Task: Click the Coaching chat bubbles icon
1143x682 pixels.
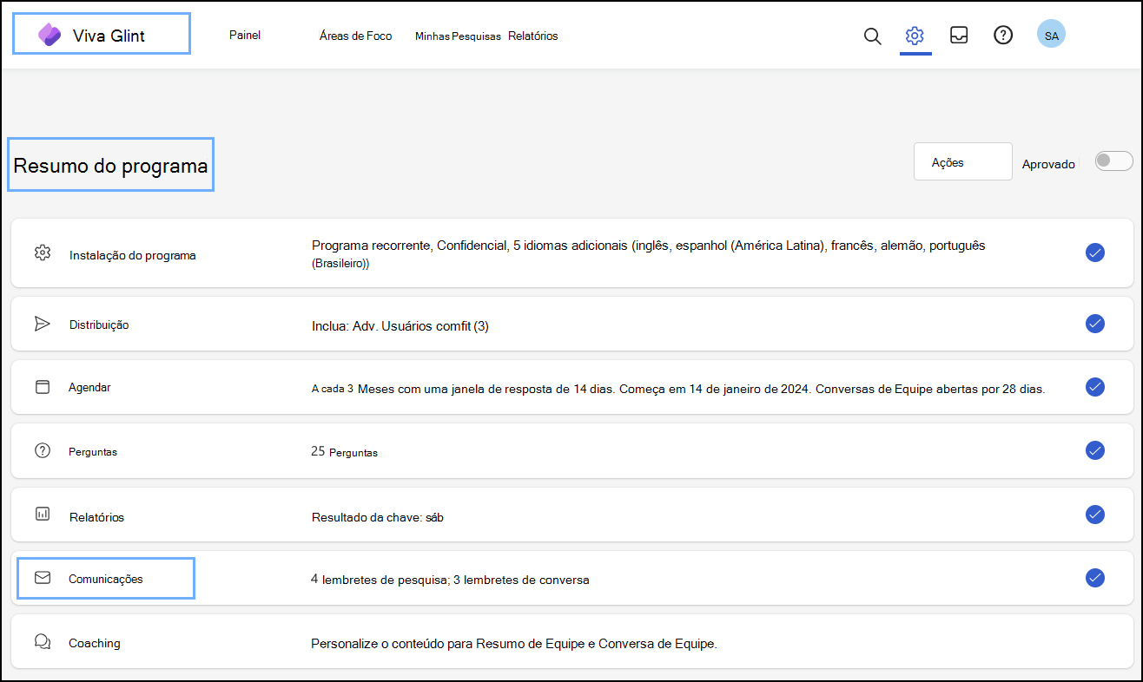Action: point(42,641)
